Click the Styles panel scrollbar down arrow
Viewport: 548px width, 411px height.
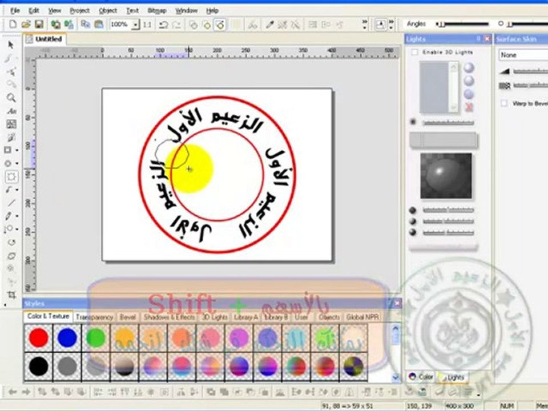coord(395,377)
